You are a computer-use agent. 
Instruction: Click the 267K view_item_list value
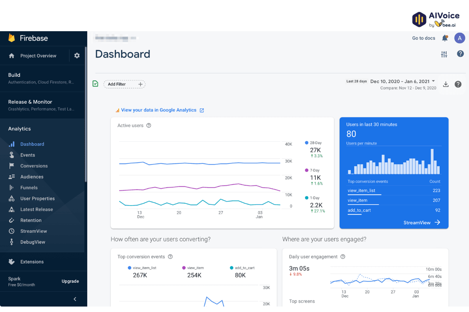pos(140,275)
